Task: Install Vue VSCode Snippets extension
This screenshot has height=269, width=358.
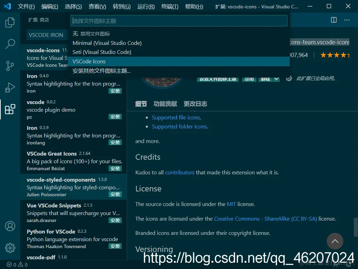Action: click(x=115, y=220)
